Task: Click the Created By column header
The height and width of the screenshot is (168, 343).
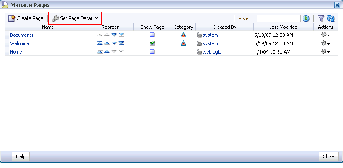Action: [x=224, y=27]
